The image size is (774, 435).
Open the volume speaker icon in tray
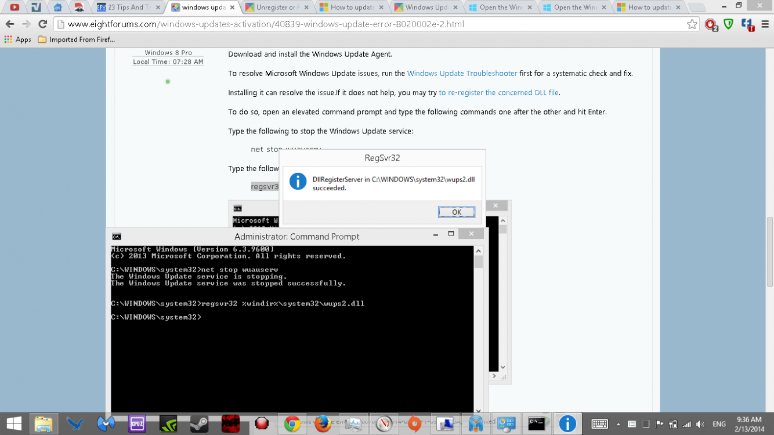tap(700, 424)
